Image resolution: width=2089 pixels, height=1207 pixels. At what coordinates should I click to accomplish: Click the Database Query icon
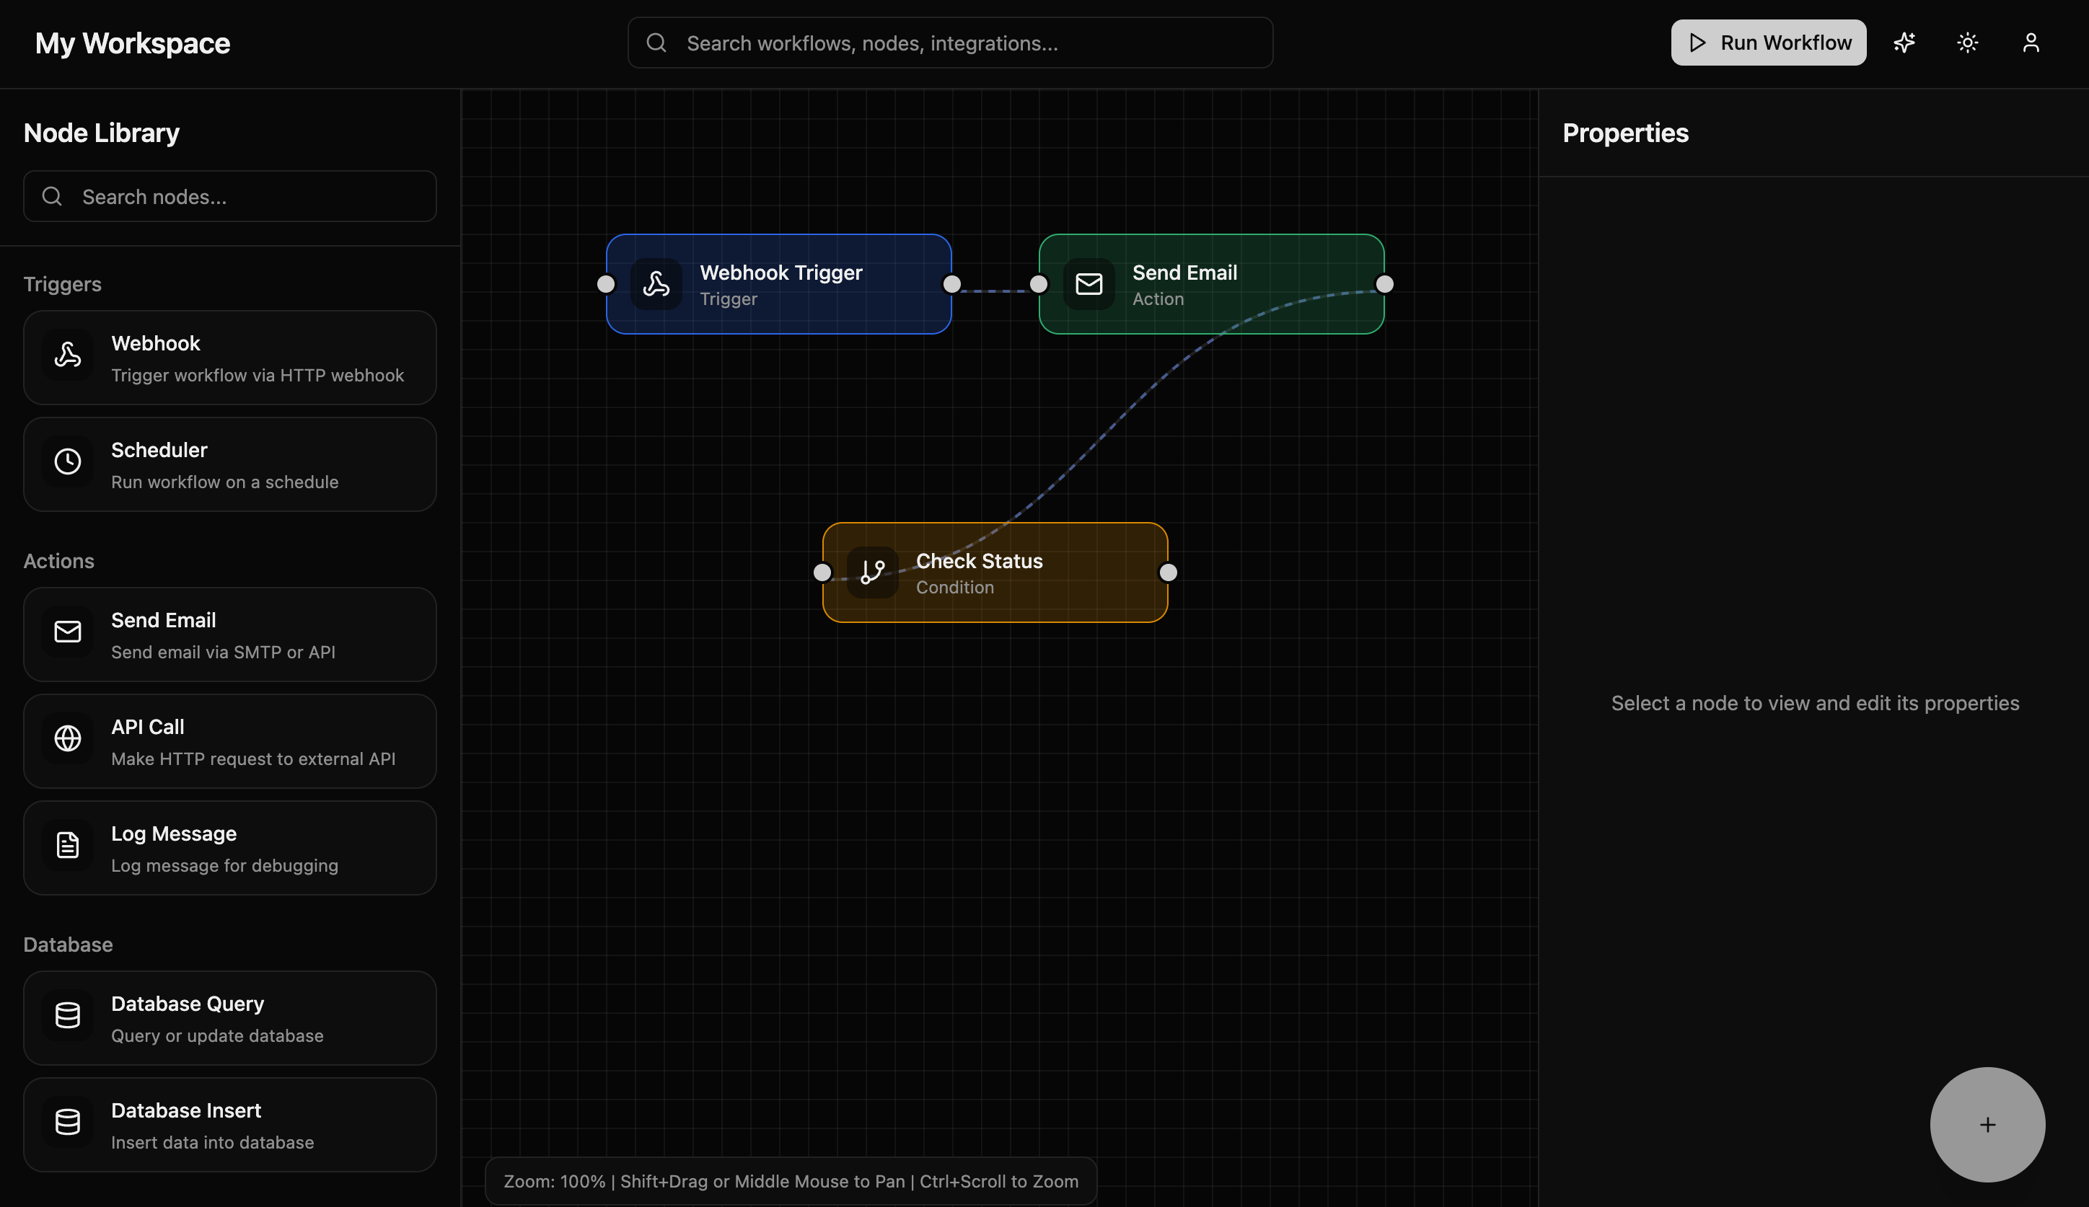[x=67, y=1016]
